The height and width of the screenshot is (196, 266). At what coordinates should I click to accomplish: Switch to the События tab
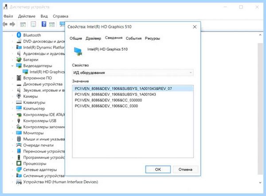(133, 38)
